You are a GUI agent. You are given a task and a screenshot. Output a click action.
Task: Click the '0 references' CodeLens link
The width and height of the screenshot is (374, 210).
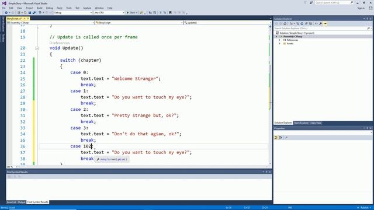coord(60,43)
